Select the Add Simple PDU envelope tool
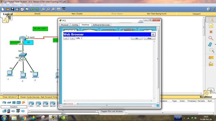The image size is (216, 121). [x=211, y=57]
